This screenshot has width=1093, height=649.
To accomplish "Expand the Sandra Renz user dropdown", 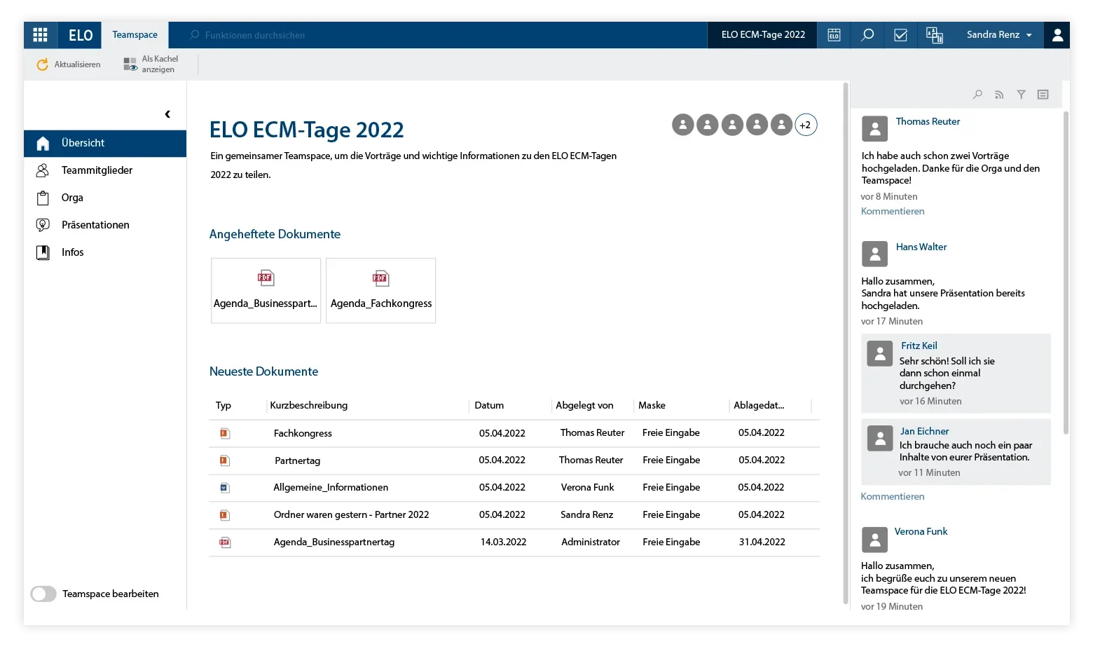I will pyautogui.click(x=999, y=35).
